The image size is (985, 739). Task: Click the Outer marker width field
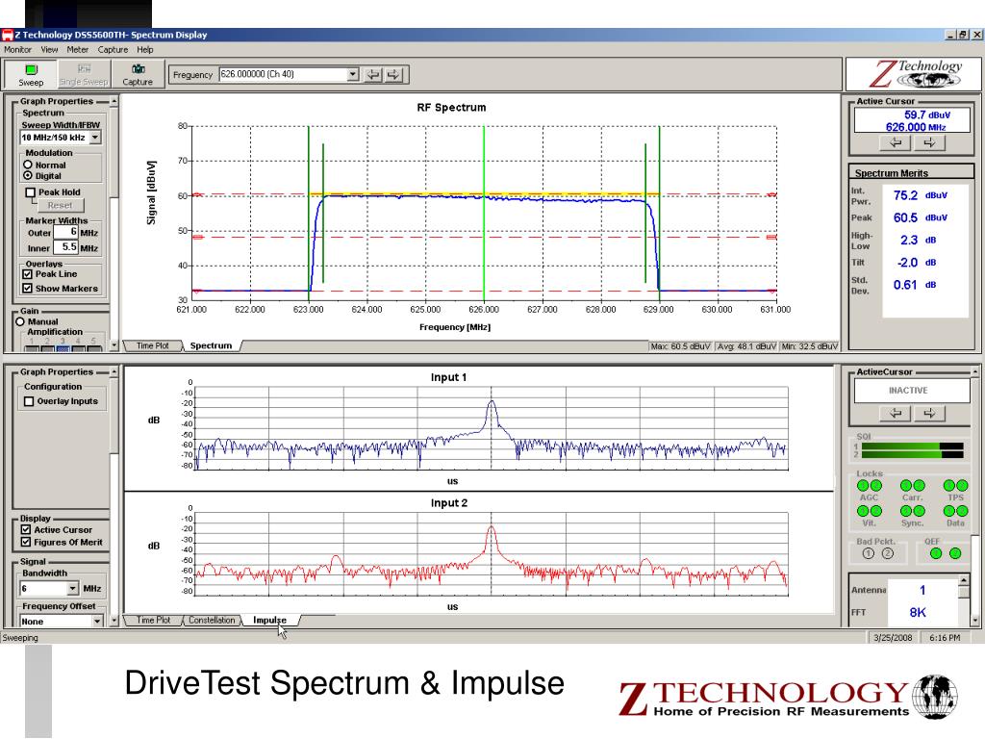pyautogui.click(x=66, y=232)
